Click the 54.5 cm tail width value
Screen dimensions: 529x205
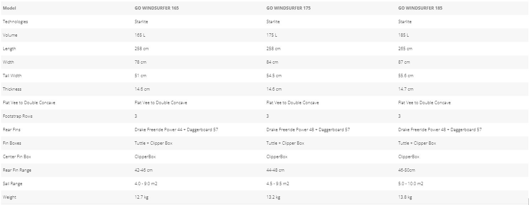[274, 76]
